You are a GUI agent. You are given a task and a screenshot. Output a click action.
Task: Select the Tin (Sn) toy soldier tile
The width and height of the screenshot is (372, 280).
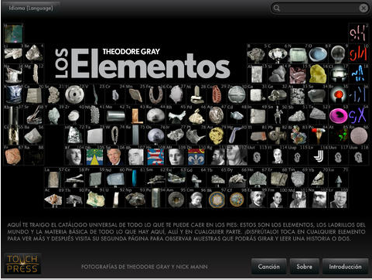tap(278, 114)
